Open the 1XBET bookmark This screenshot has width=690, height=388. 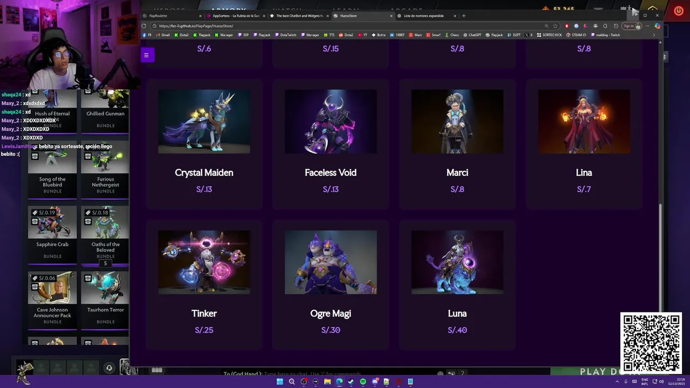(397, 35)
